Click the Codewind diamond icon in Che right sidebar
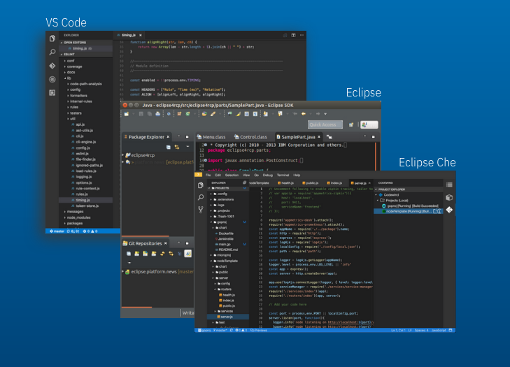 [449, 210]
